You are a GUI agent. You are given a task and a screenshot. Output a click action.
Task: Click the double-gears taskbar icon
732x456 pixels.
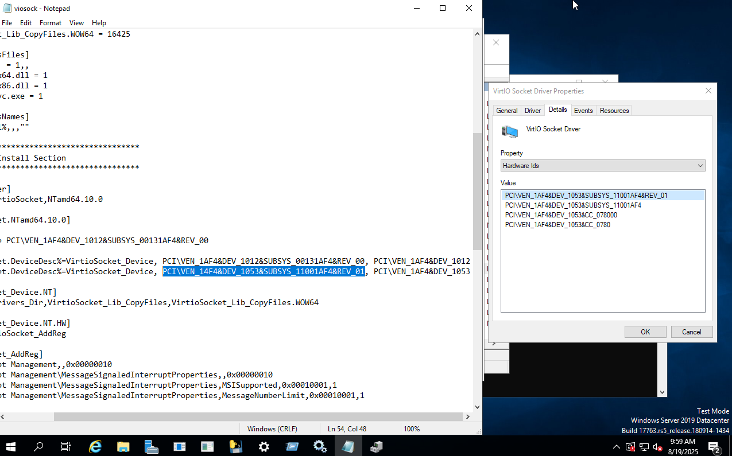tap(320, 446)
